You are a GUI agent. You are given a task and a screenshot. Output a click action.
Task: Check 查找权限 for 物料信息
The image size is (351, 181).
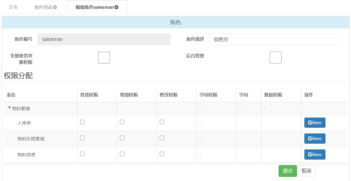tap(82, 154)
